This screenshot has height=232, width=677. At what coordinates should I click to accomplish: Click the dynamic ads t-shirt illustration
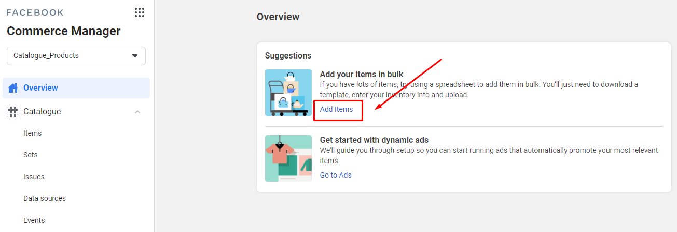click(x=288, y=158)
